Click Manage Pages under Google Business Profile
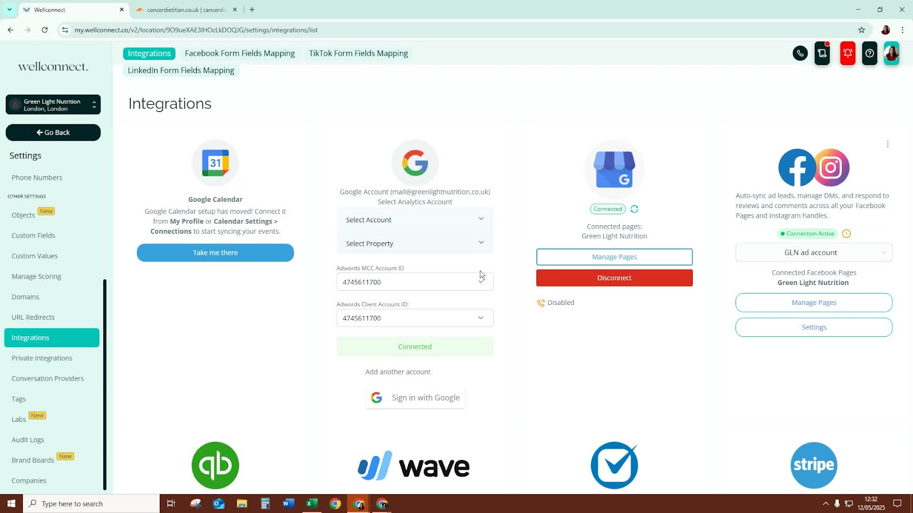Viewport: 913px width, 513px height. pyautogui.click(x=614, y=257)
